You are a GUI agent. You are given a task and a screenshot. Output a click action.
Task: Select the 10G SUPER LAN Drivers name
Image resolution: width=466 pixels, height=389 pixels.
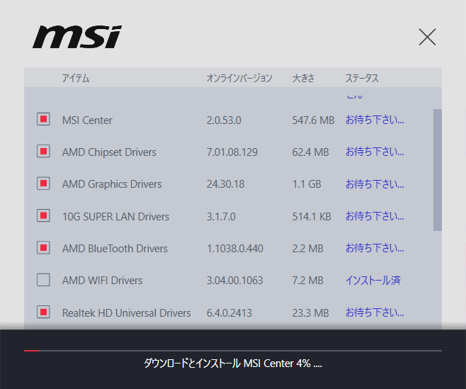[115, 217]
